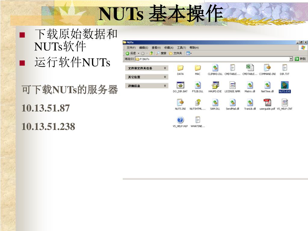Open the Forward button history dropdown arrow
This screenshot has width=308, height=231.
click(x=147, y=54)
